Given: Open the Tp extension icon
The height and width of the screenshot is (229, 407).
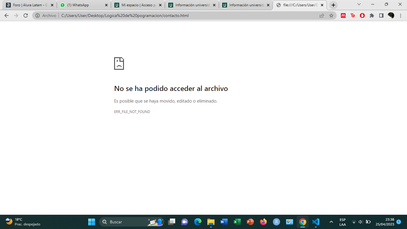Looking at the screenshot, I should tap(353, 16).
